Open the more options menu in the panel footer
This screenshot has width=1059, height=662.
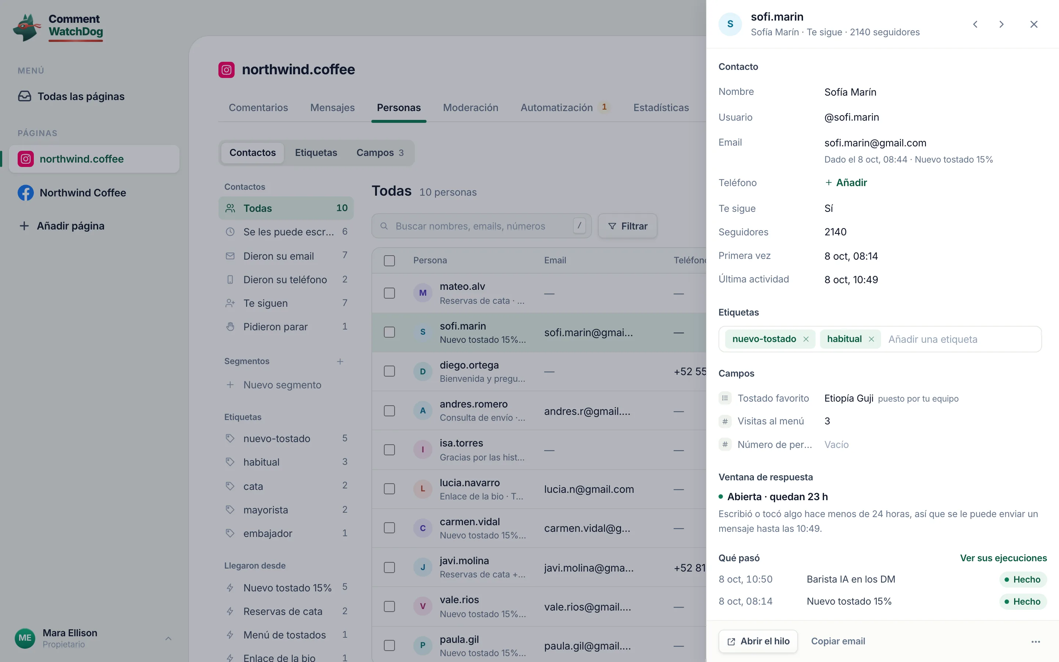pyautogui.click(x=1035, y=641)
